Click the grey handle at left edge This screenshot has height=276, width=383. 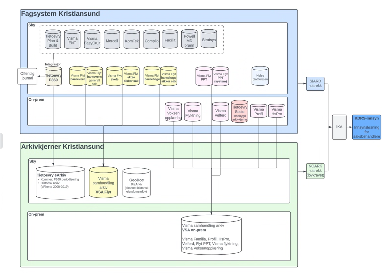[1, 141]
